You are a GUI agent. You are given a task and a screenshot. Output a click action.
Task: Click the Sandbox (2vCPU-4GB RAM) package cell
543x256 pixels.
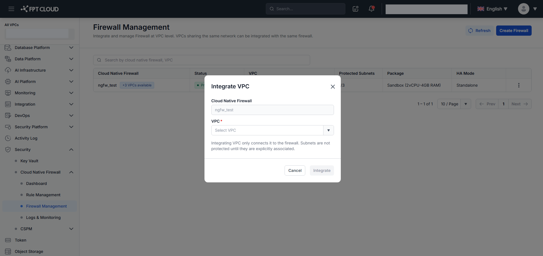click(414, 85)
